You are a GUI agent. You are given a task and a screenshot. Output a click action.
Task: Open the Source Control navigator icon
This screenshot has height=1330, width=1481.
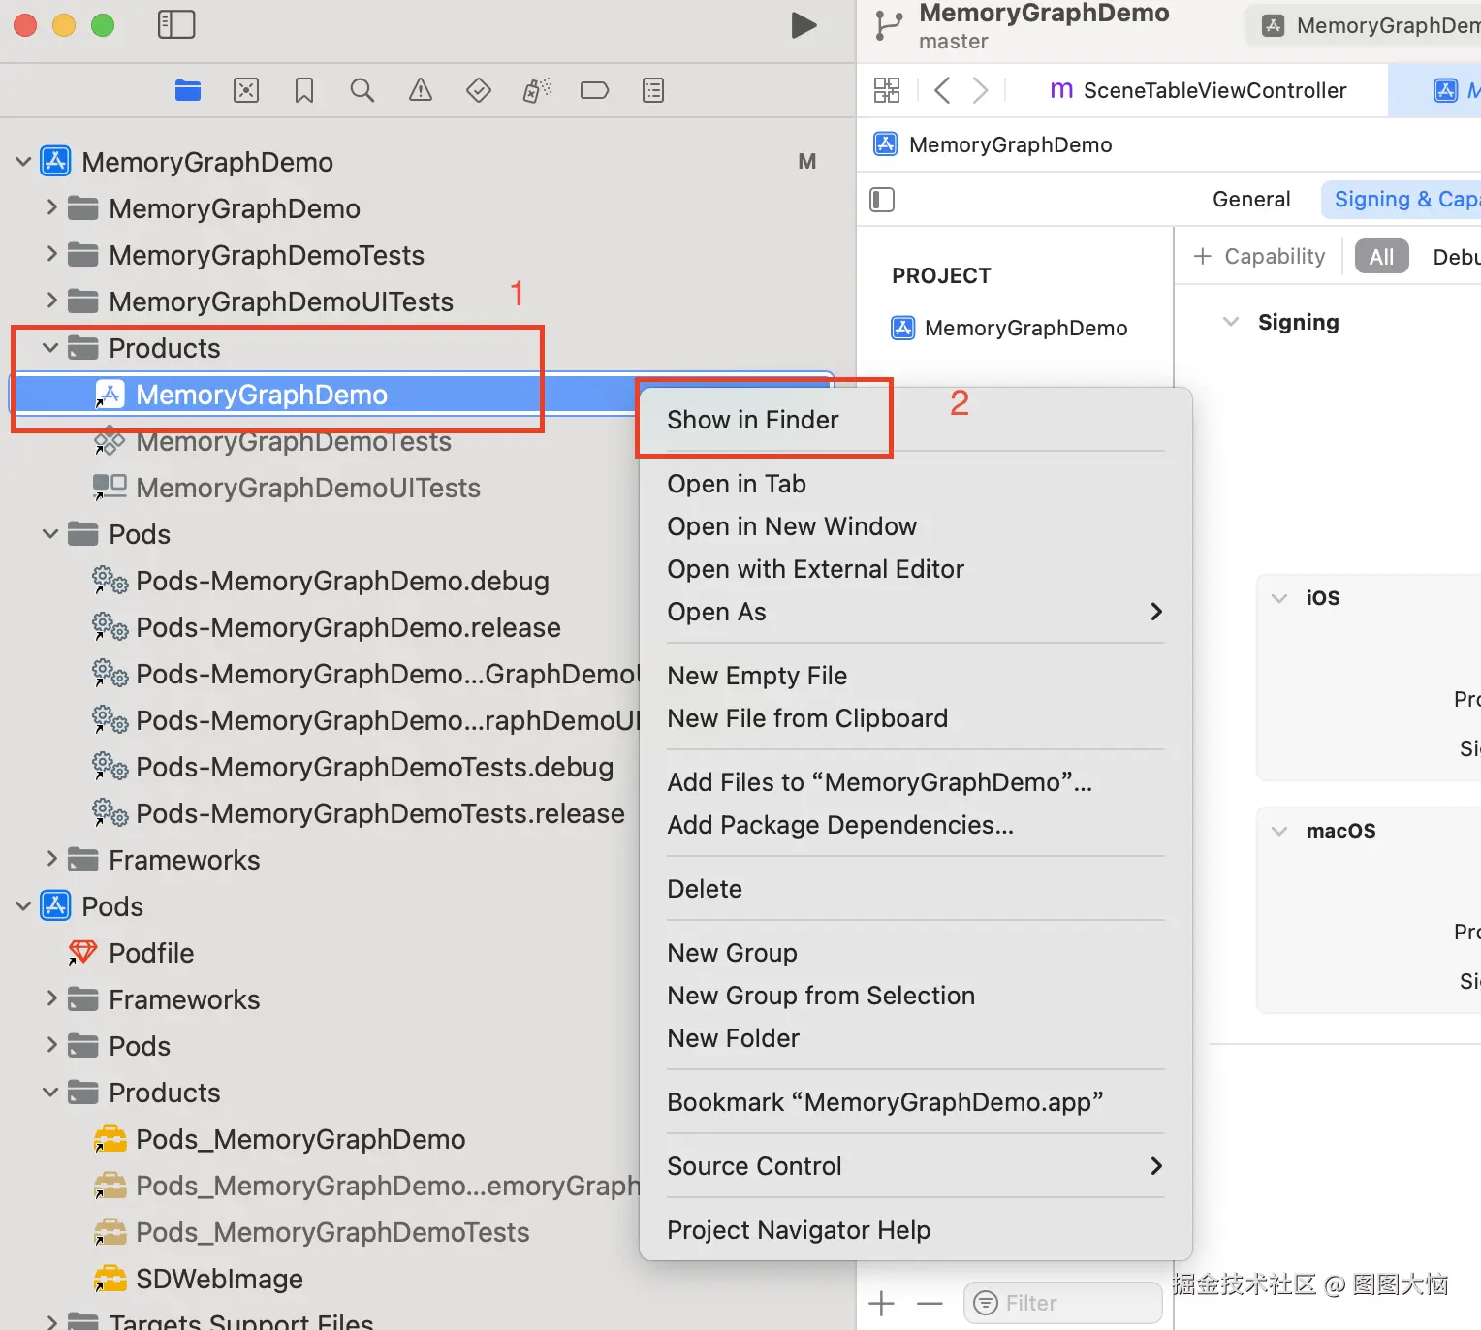tap(246, 90)
